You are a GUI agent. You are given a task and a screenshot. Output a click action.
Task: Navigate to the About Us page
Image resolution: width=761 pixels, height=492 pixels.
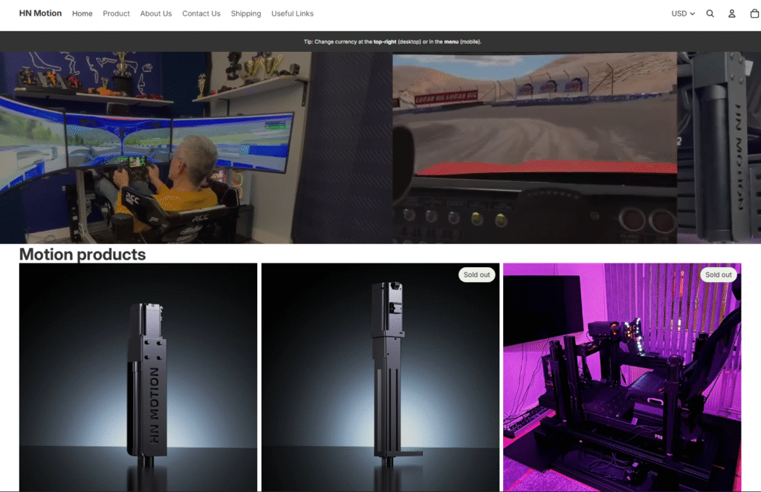tap(156, 13)
